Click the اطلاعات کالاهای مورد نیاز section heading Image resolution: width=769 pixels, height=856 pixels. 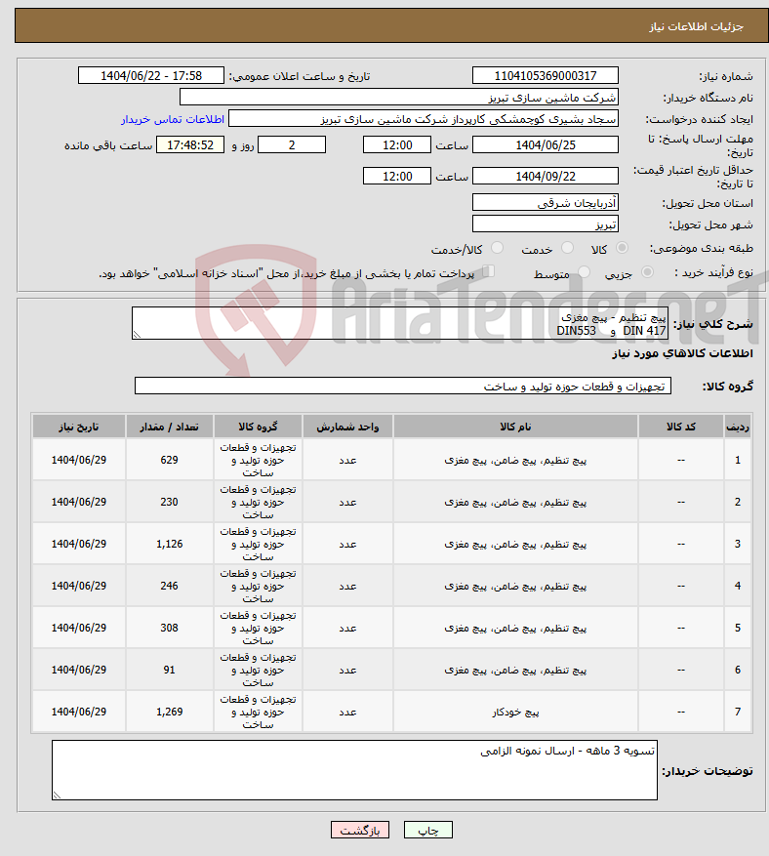[682, 353]
